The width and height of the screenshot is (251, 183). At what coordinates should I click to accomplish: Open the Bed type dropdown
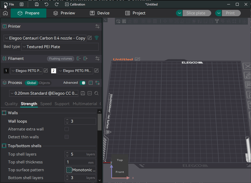tap(60, 47)
